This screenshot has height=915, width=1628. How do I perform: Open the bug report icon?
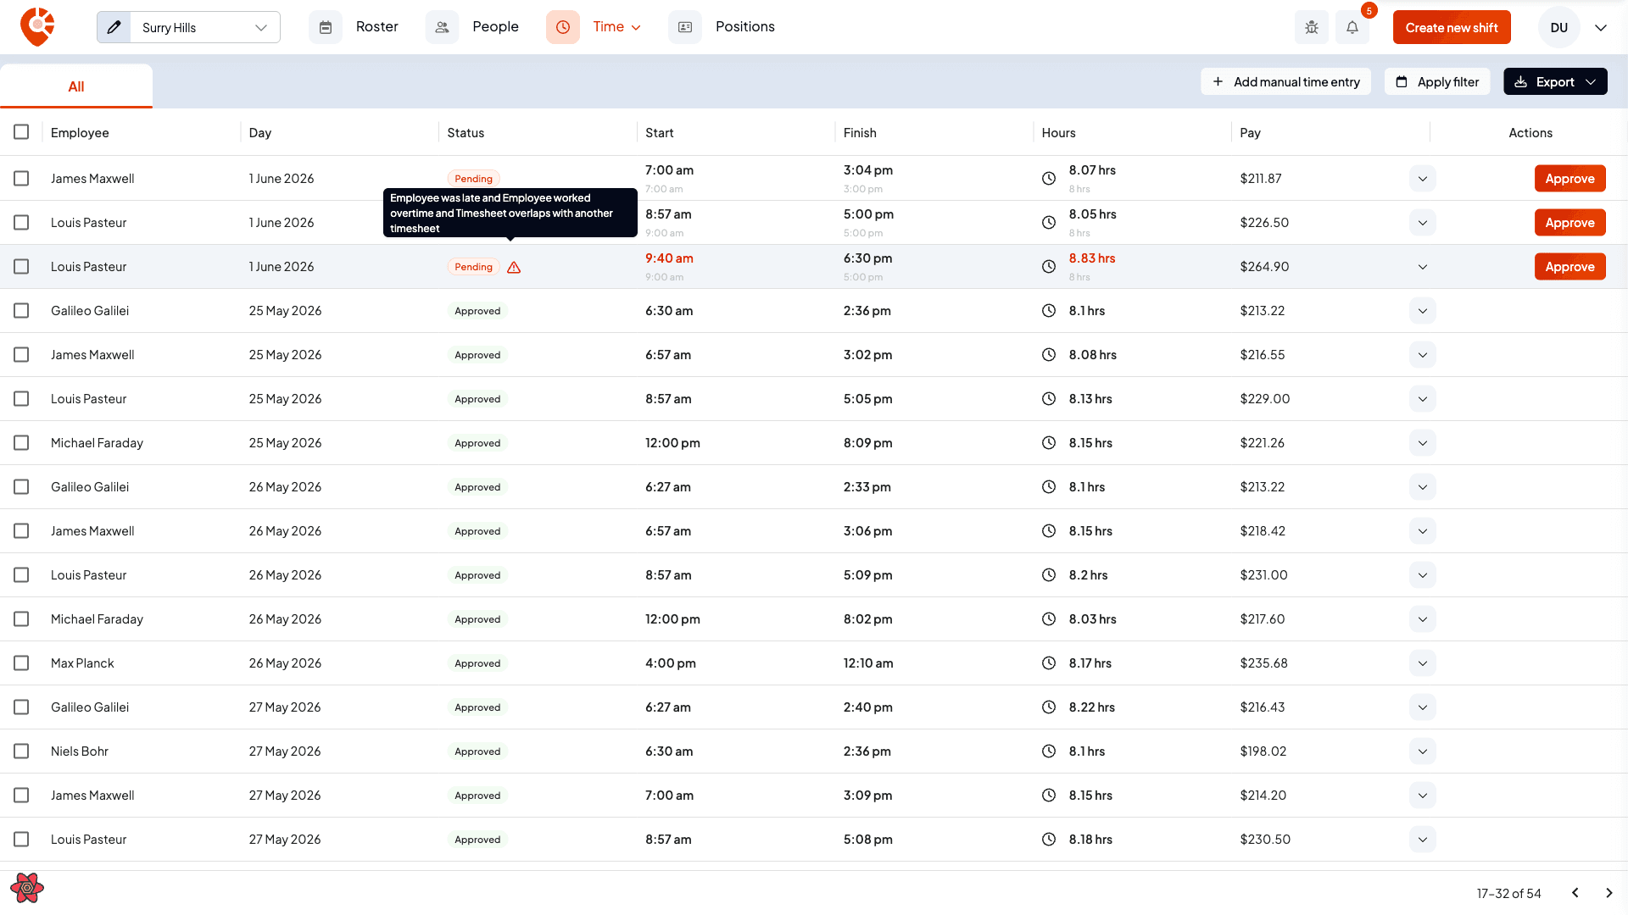1312,27
